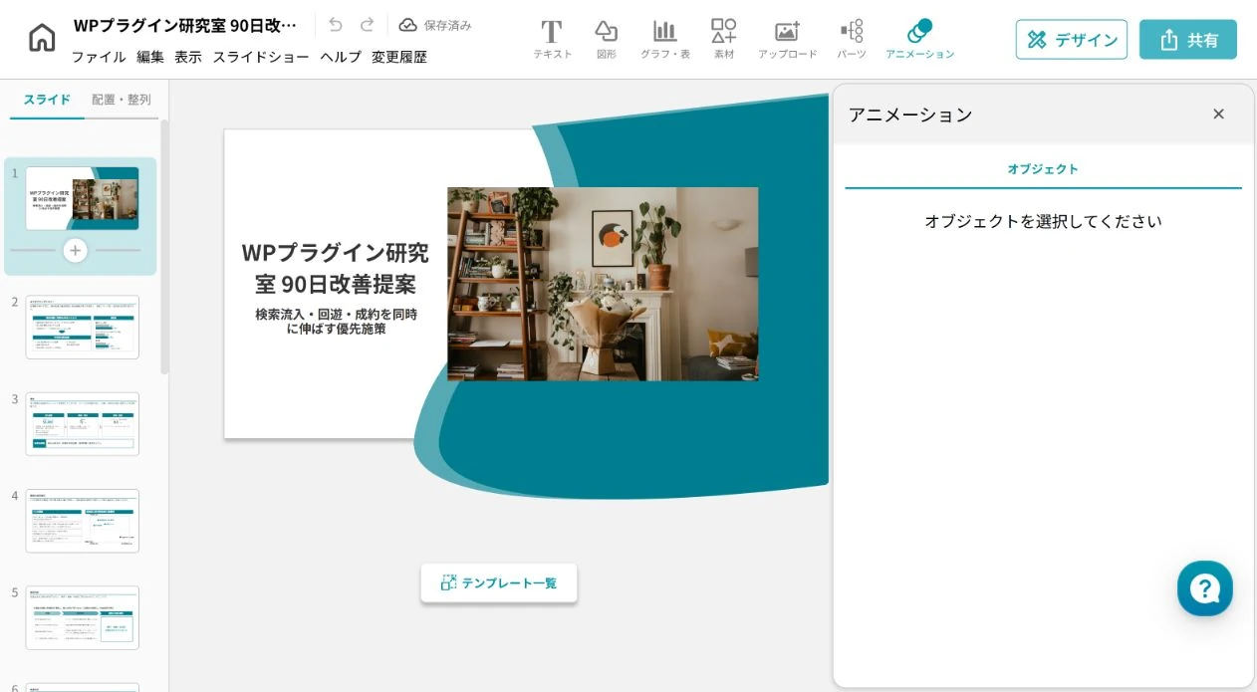Open the ヘルプ menu

[x=341, y=57]
